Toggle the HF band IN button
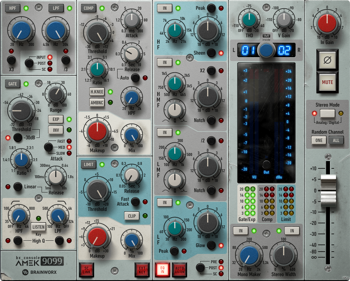 pos(164,8)
